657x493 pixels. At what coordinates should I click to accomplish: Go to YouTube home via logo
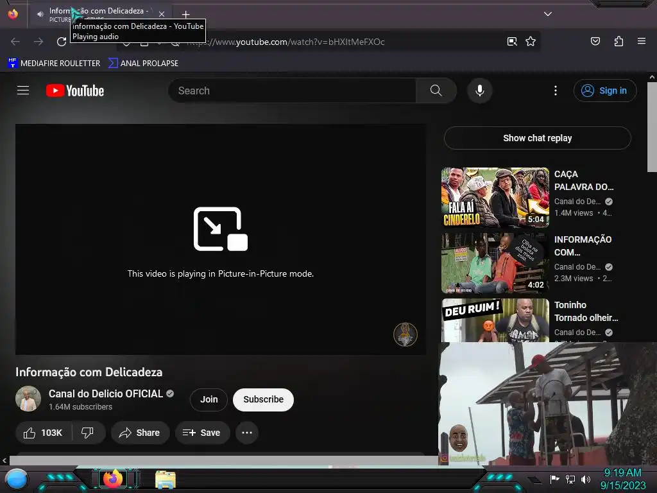coord(75,91)
